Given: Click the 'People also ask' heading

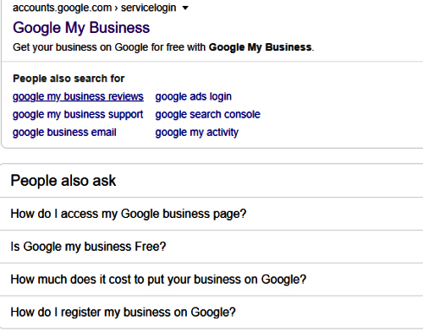Looking at the screenshot, I should (63, 181).
